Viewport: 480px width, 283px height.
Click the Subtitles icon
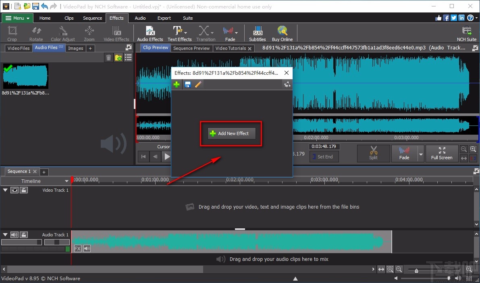(257, 33)
